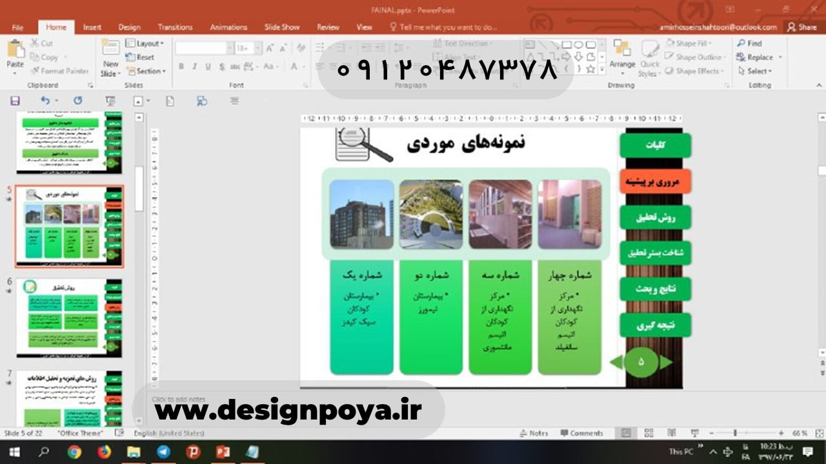
Task: Click the Save icon in quick access toolbar
Action: tap(15, 101)
